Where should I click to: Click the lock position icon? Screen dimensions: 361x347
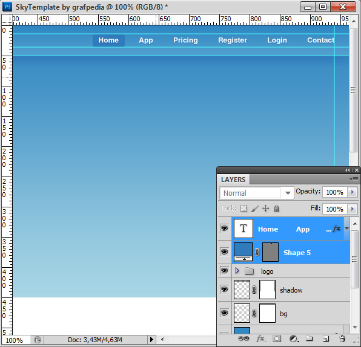265,209
